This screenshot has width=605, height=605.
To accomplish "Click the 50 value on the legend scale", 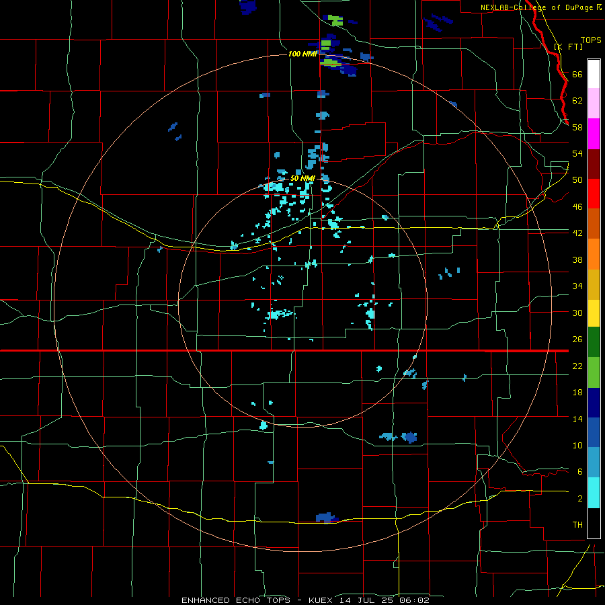I will click(577, 179).
